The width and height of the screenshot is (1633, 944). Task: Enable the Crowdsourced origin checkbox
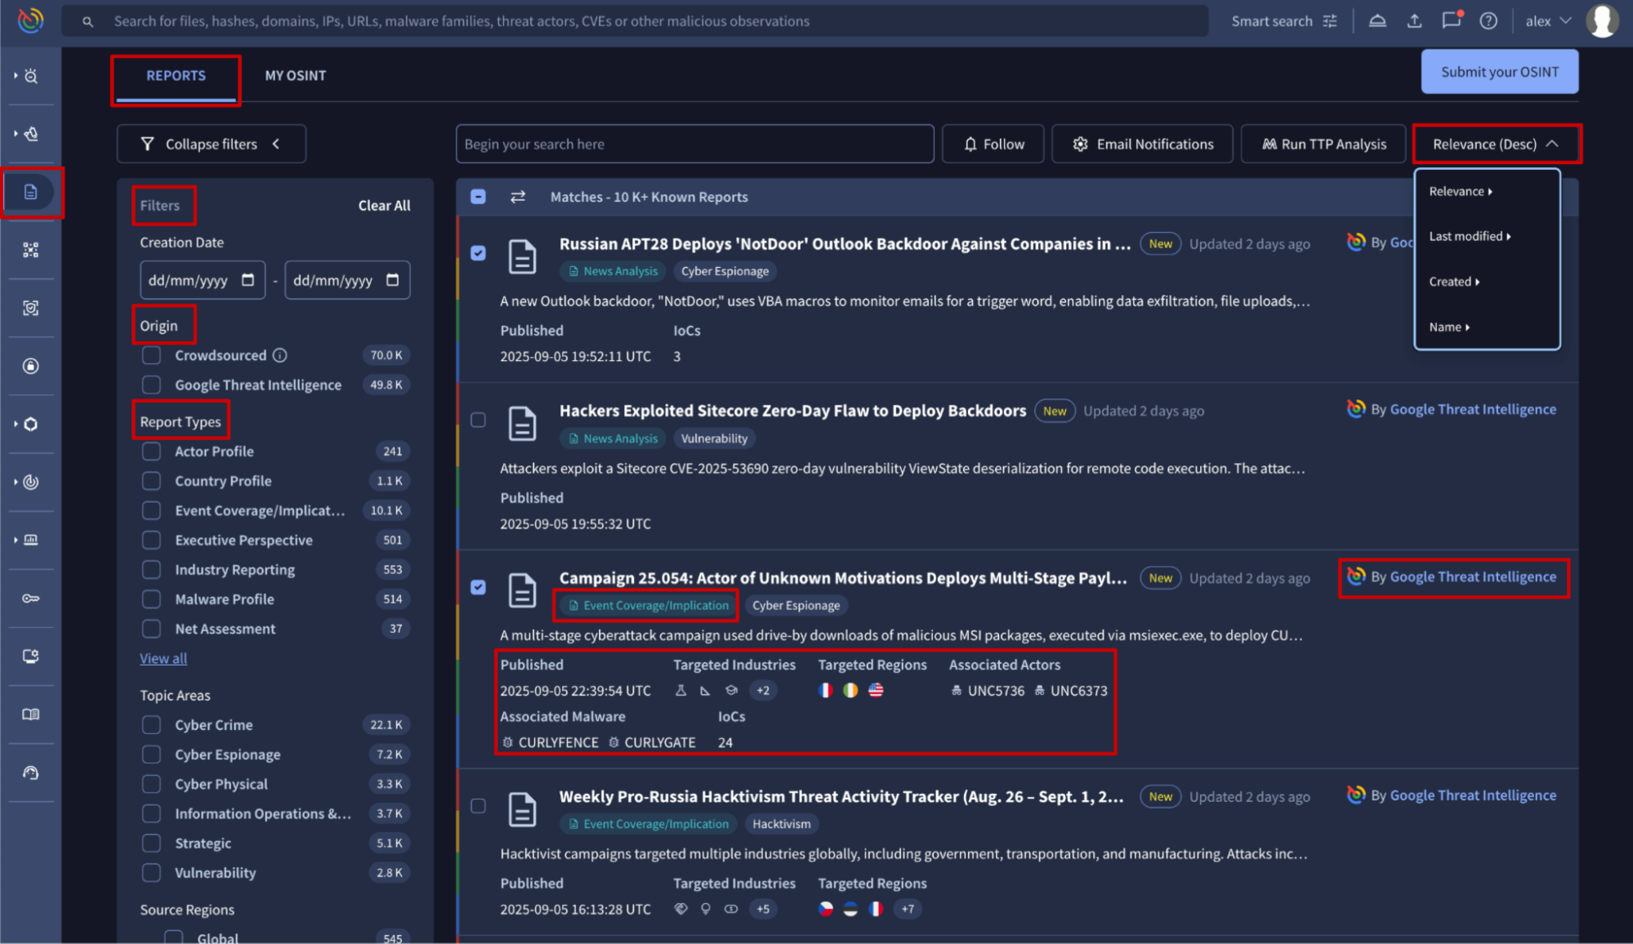click(x=151, y=355)
